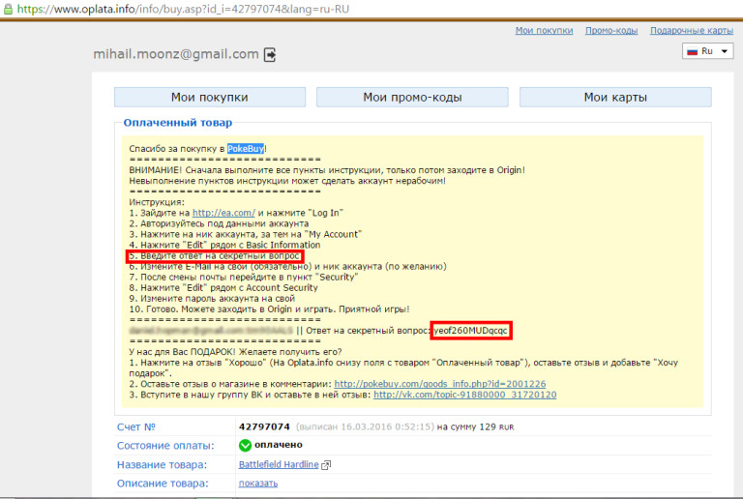Click the logout icon next to the email

pyautogui.click(x=270, y=55)
